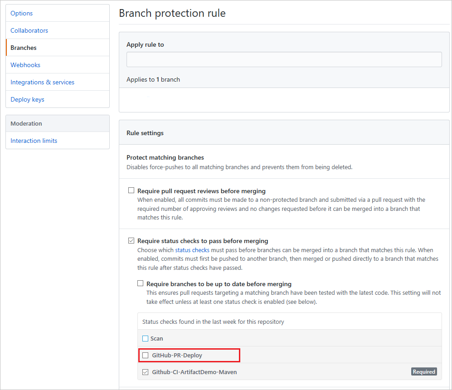Image resolution: width=452 pixels, height=390 pixels.
Task: Enable the GitHub-PR-Deploy status check
Action: (x=145, y=355)
